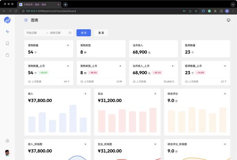Click the app logo in the sidebar
Viewport: 237px width, 160px height.
click(7, 20)
